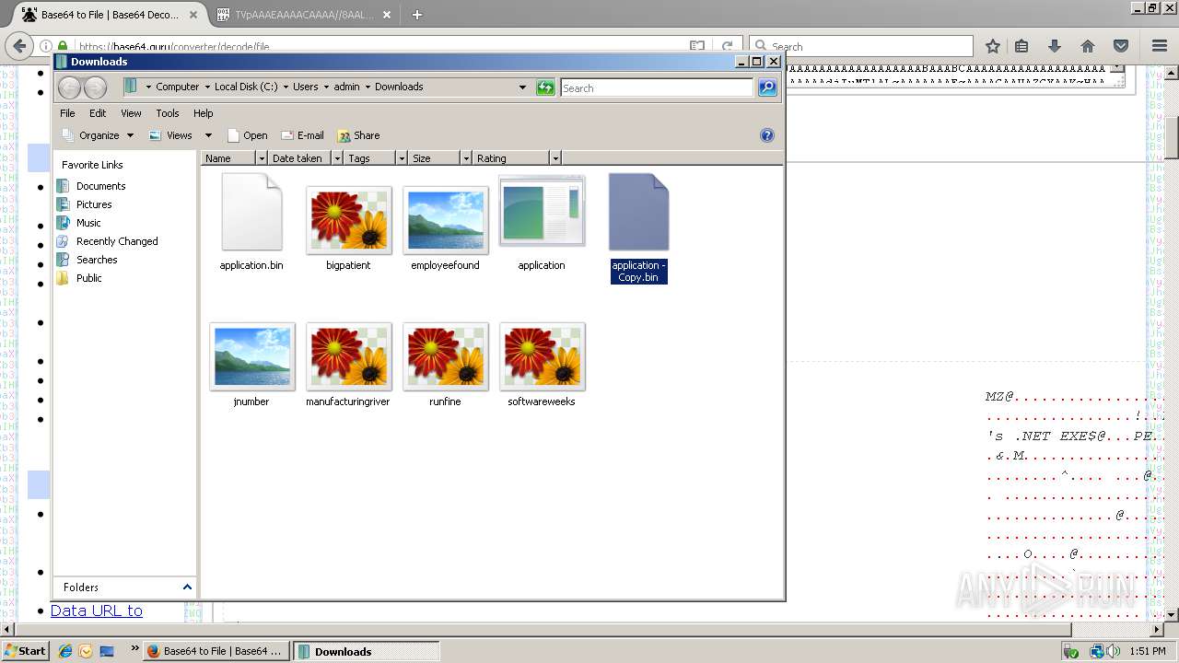Select the application.bin blank file icon

[x=251, y=213]
